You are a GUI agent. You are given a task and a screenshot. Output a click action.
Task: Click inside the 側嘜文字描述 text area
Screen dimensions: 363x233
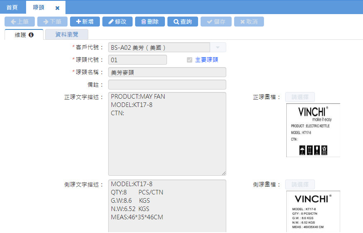pos(167,206)
